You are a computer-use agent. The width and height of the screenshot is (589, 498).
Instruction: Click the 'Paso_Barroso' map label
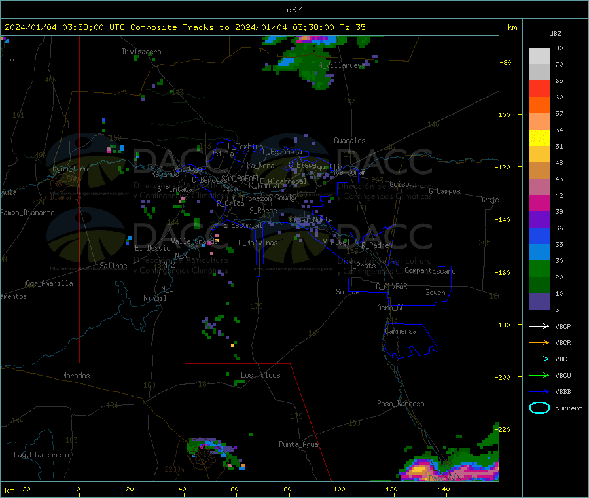(x=401, y=404)
